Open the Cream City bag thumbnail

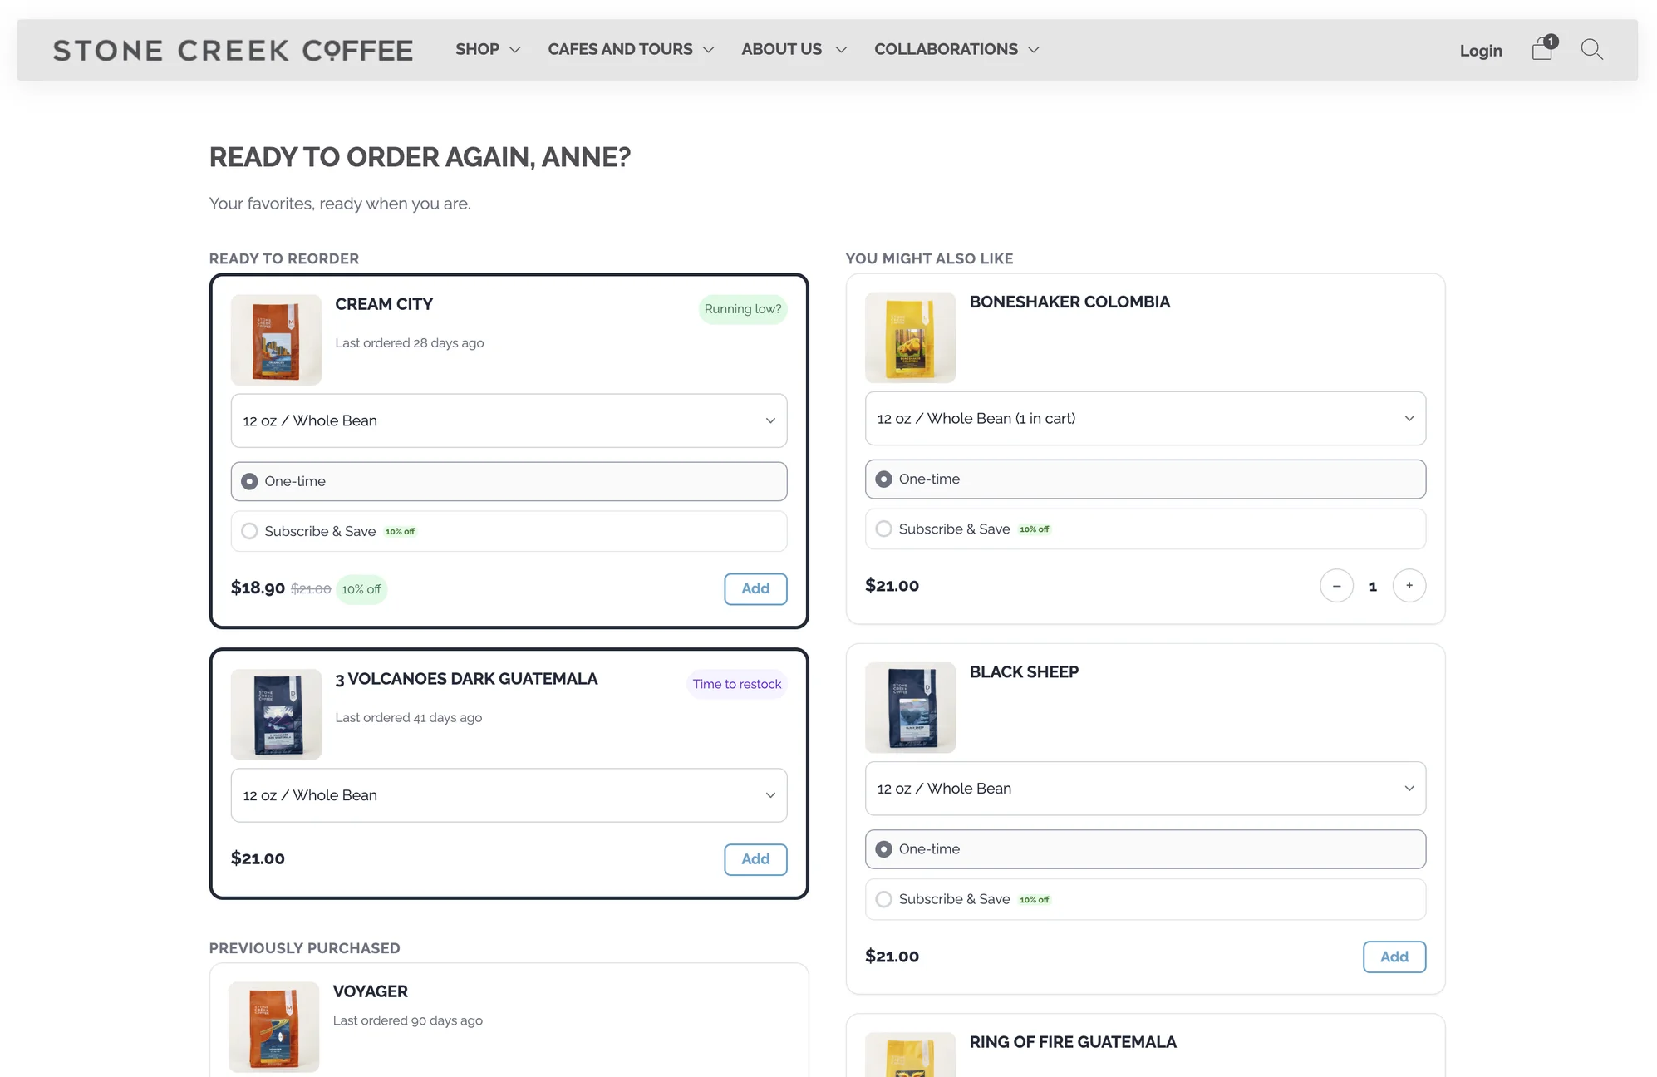coord(276,339)
